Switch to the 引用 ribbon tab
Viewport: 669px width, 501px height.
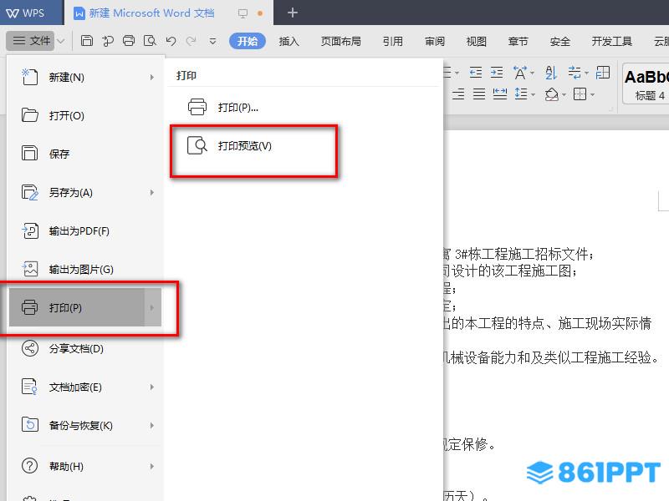click(392, 41)
